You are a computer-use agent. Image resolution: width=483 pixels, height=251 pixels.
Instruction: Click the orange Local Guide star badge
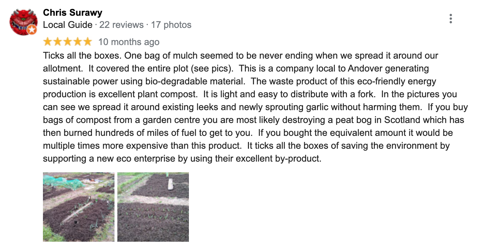tap(32, 30)
